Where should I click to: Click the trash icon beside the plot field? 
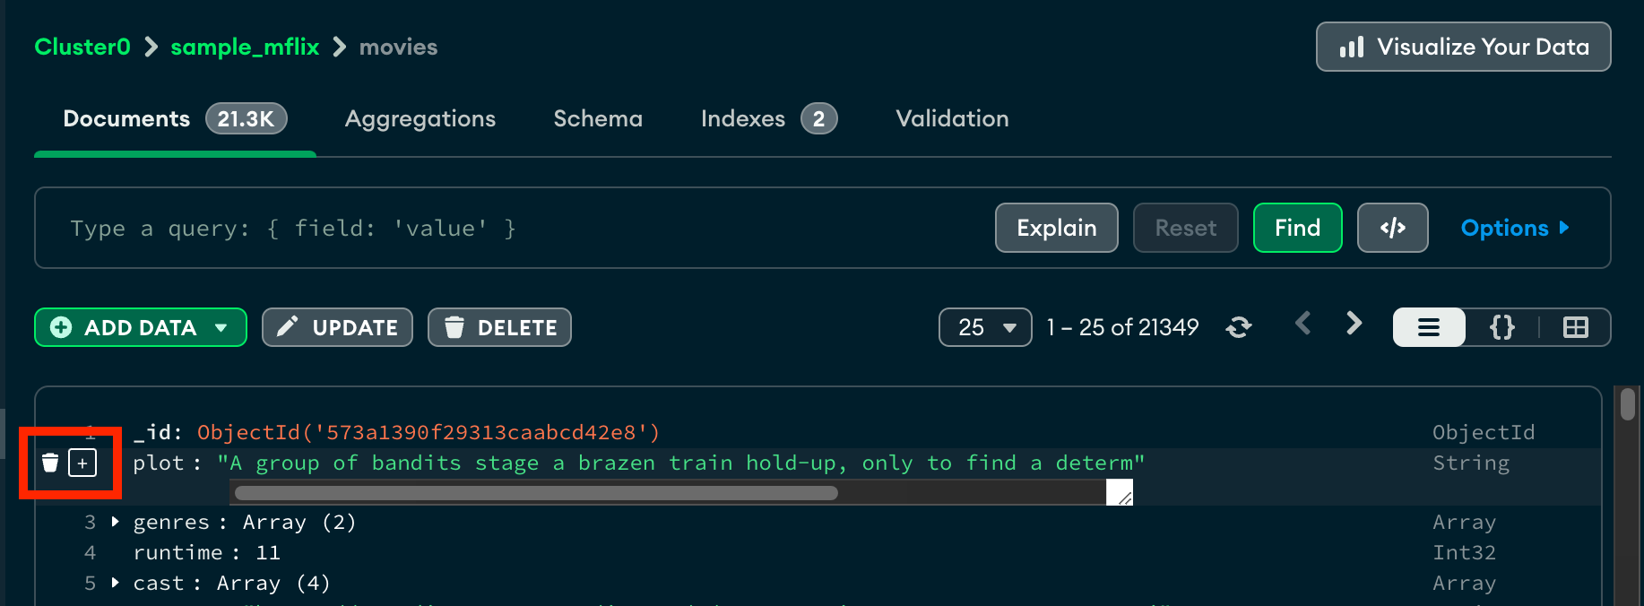click(50, 463)
